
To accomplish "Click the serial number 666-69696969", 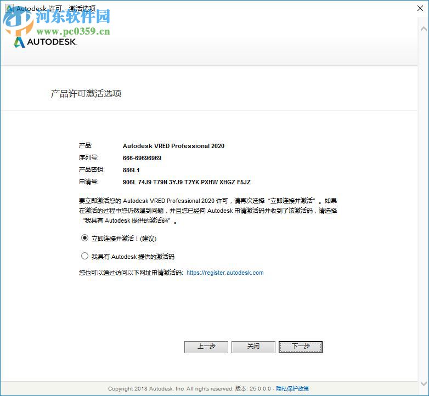I will pyautogui.click(x=142, y=158).
